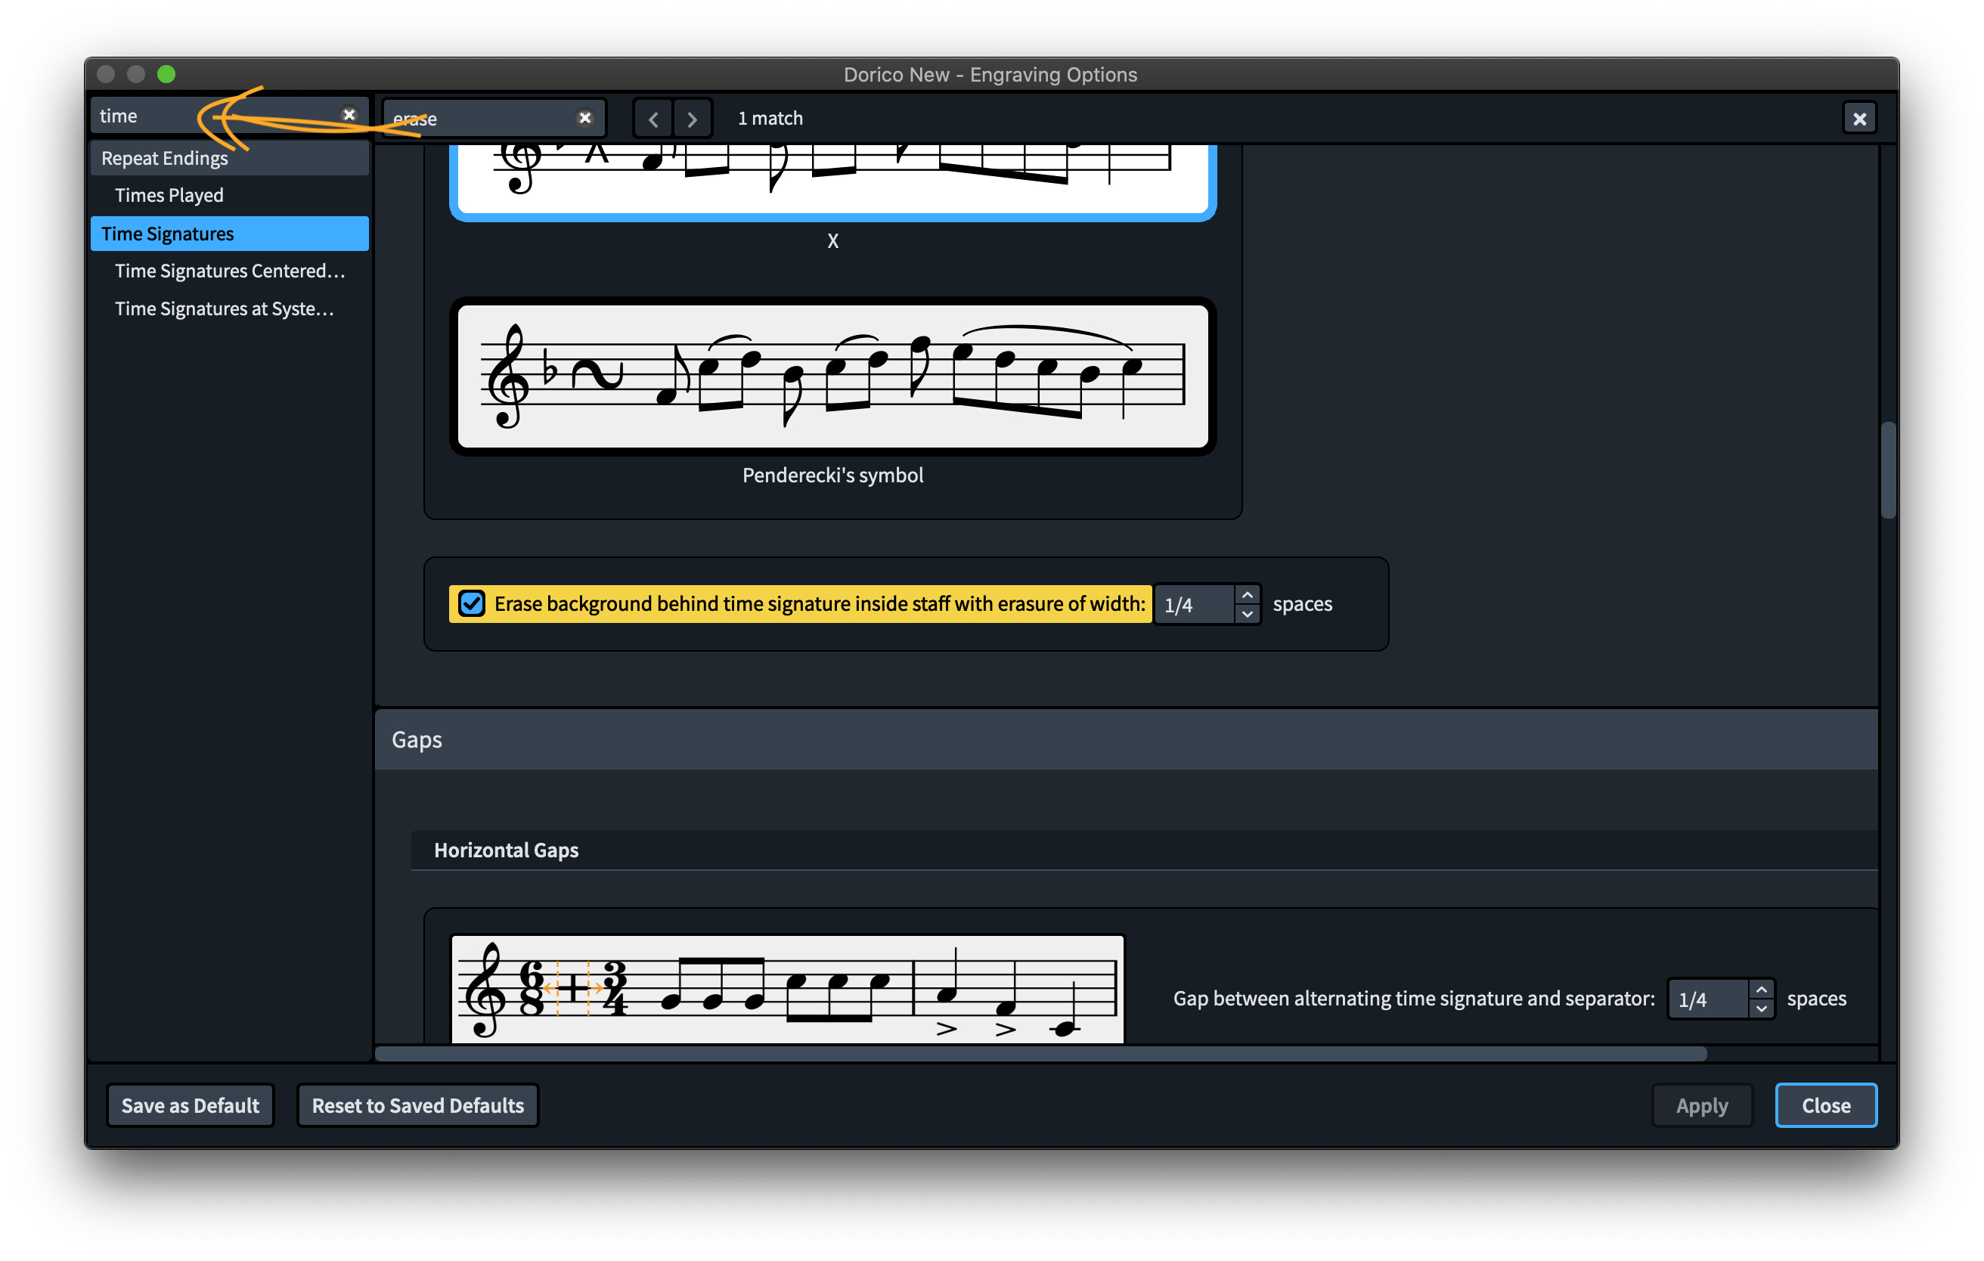Close the search bar with X button
This screenshot has width=1984, height=1261.
point(1858,119)
